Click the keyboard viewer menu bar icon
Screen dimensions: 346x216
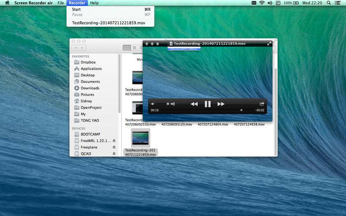[x=254, y=3]
